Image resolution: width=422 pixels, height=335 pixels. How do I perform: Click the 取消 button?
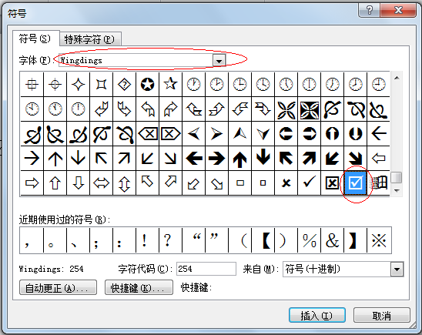pyautogui.click(x=382, y=315)
